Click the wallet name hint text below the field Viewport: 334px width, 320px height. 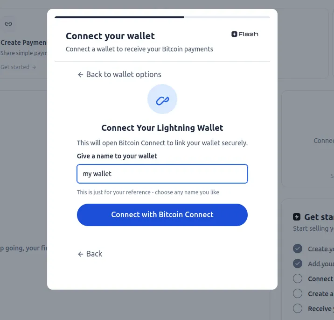148,192
